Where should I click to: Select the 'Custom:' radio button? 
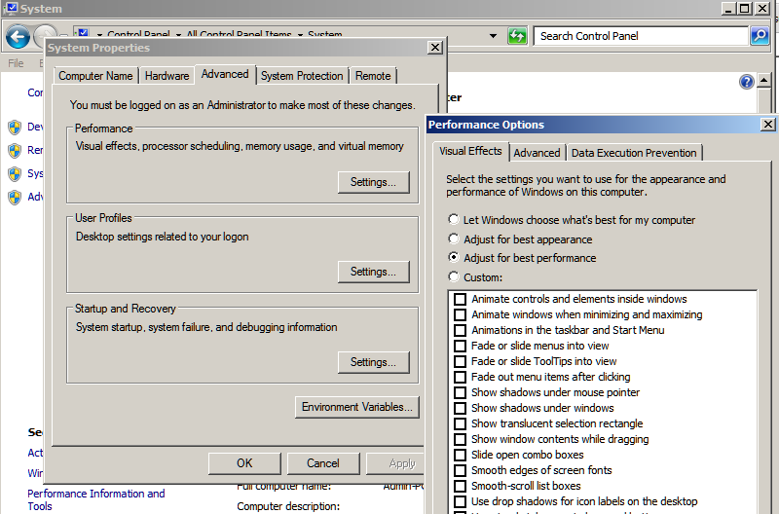(453, 276)
